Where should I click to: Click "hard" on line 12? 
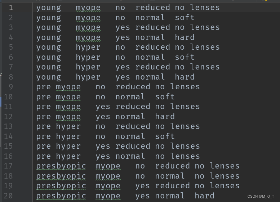tap(165, 116)
